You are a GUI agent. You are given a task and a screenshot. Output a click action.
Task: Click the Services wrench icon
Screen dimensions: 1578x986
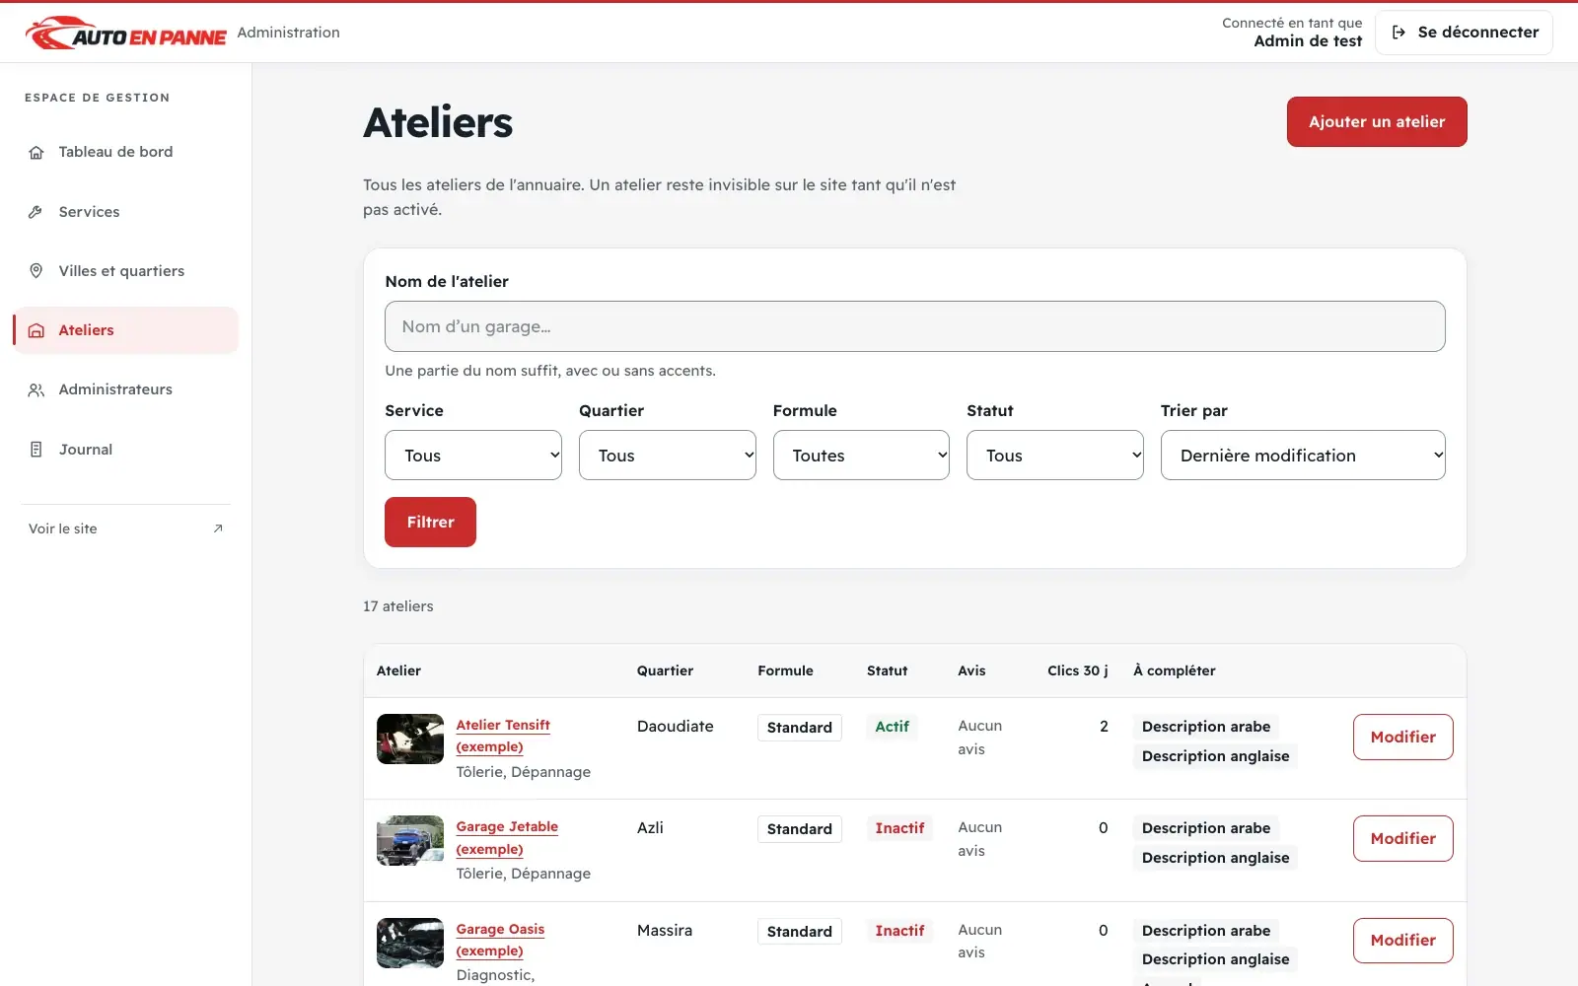click(x=36, y=212)
